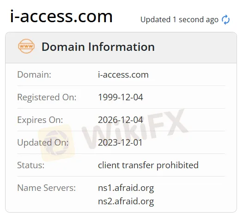
Task: Click the ns2.afraid.org name server
Action: pos(126,202)
